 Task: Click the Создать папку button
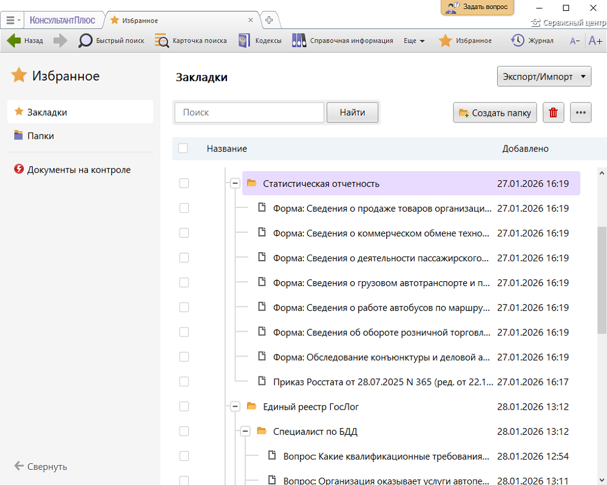(x=495, y=113)
